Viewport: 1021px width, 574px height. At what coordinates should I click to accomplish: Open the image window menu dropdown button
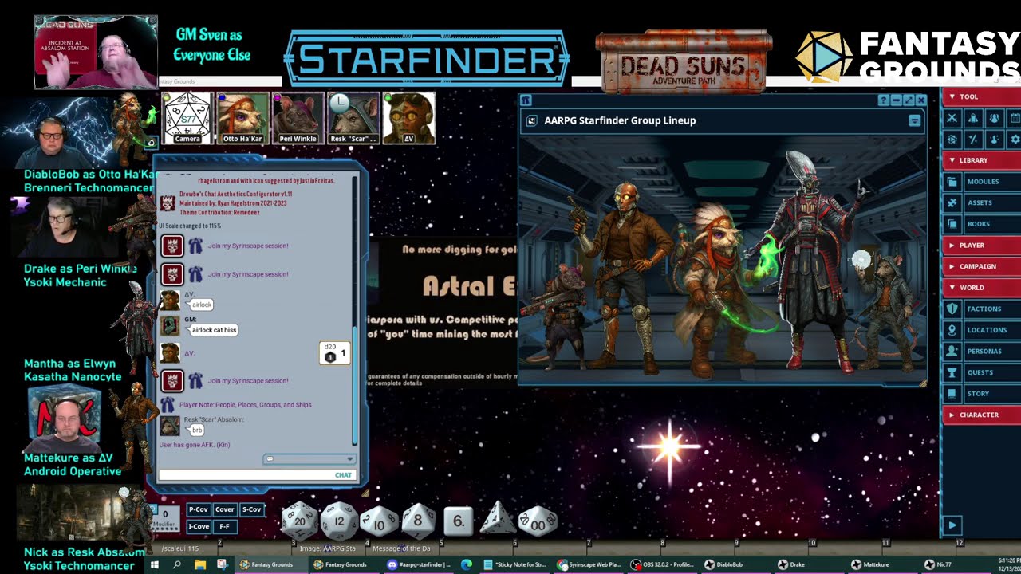914,120
